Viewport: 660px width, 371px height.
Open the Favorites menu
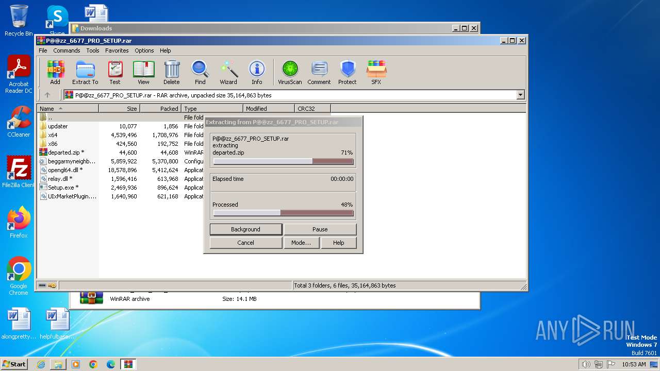coord(117,50)
